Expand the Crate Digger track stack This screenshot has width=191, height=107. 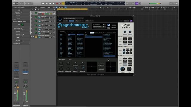(34, 37)
